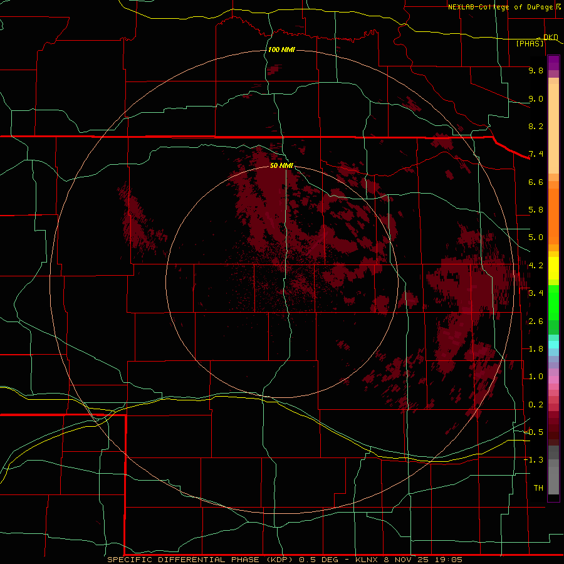This screenshot has width=564, height=564.
Task: Click the 5.0 legend value
Action: (536, 238)
